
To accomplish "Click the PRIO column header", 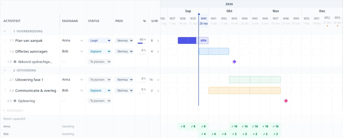I will click(119, 21).
